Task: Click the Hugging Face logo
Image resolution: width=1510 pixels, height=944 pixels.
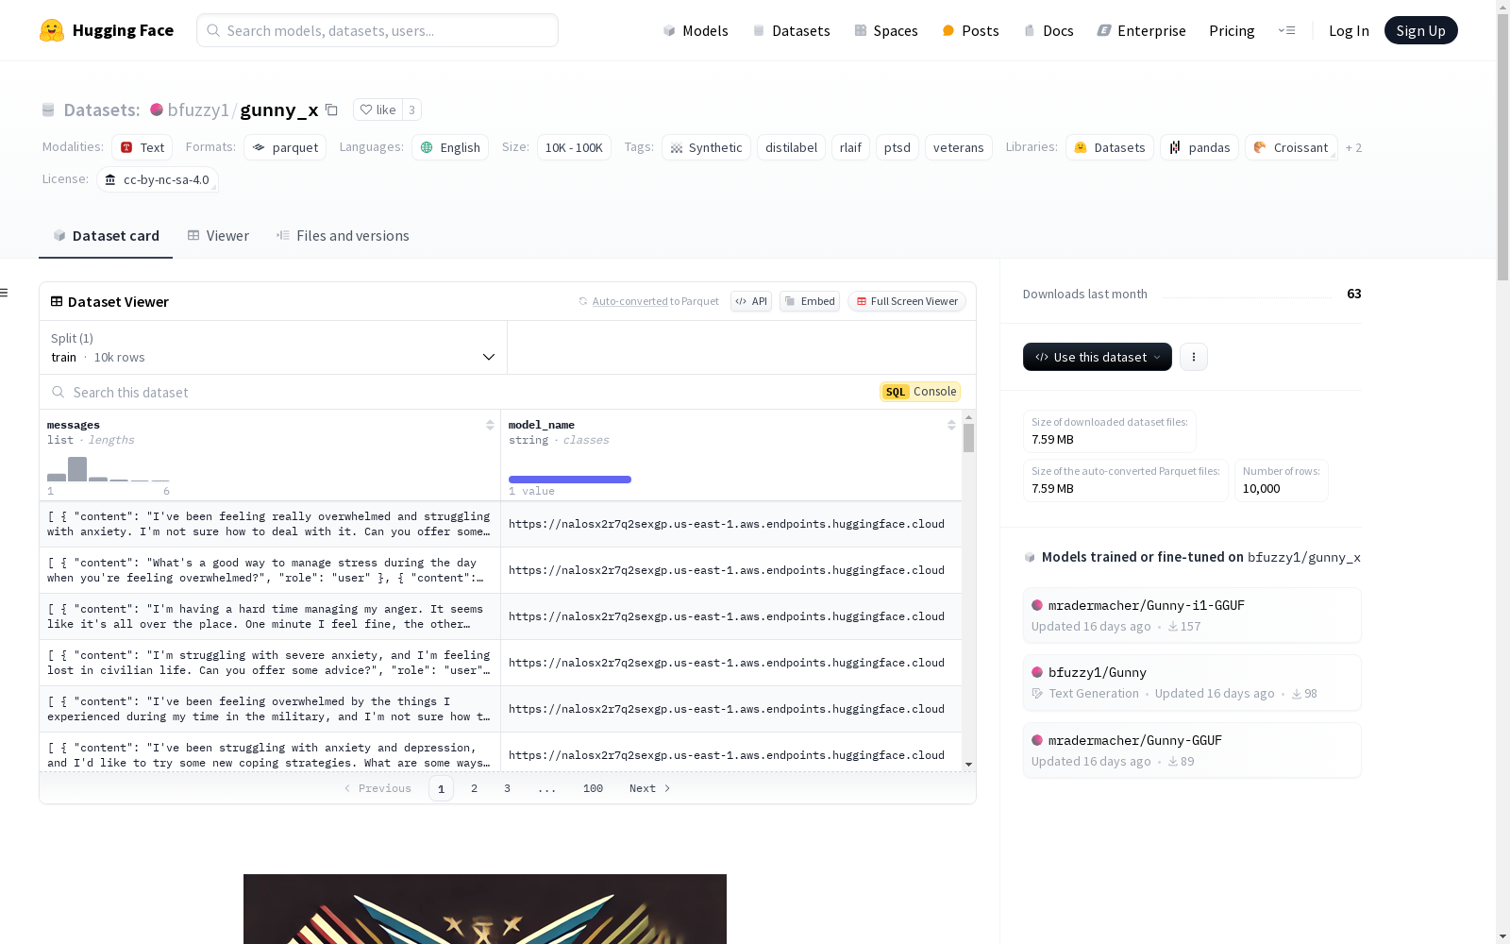Action: 107,30
